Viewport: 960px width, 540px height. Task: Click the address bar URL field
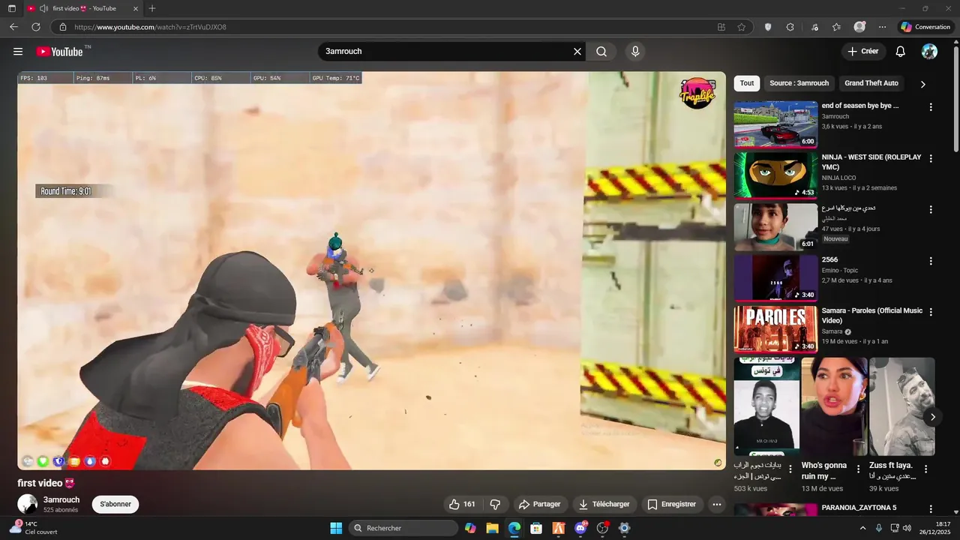(x=390, y=27)
